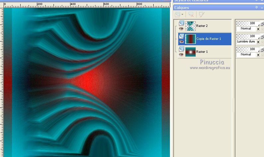Toggle Raster 1 layer link icon
This screenshot has width=264, height=157.
262,49
